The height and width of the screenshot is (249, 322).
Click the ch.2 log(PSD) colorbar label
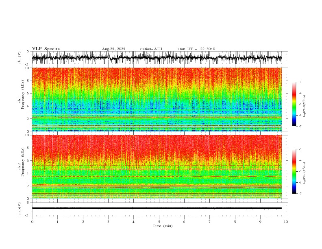tap(305, 173)
